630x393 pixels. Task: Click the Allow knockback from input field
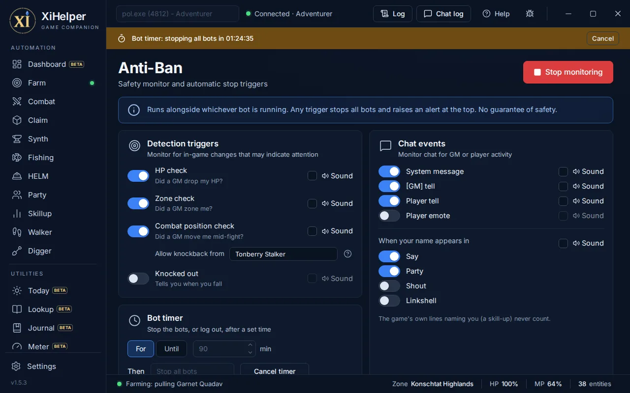[283, 254]
